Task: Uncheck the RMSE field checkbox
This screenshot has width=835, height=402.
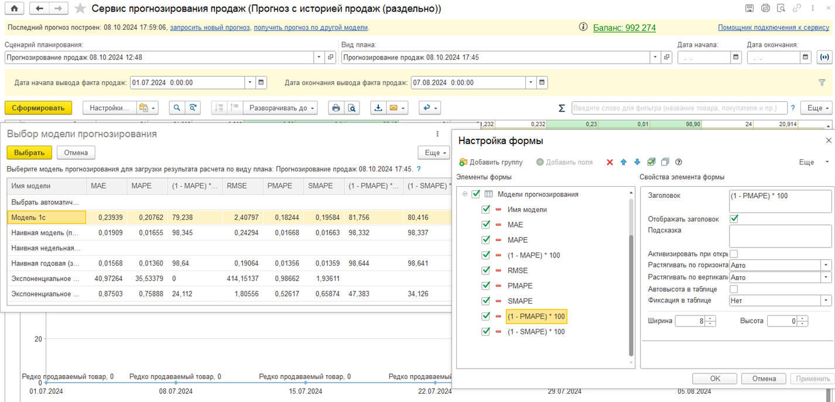Action: [485, 270]
